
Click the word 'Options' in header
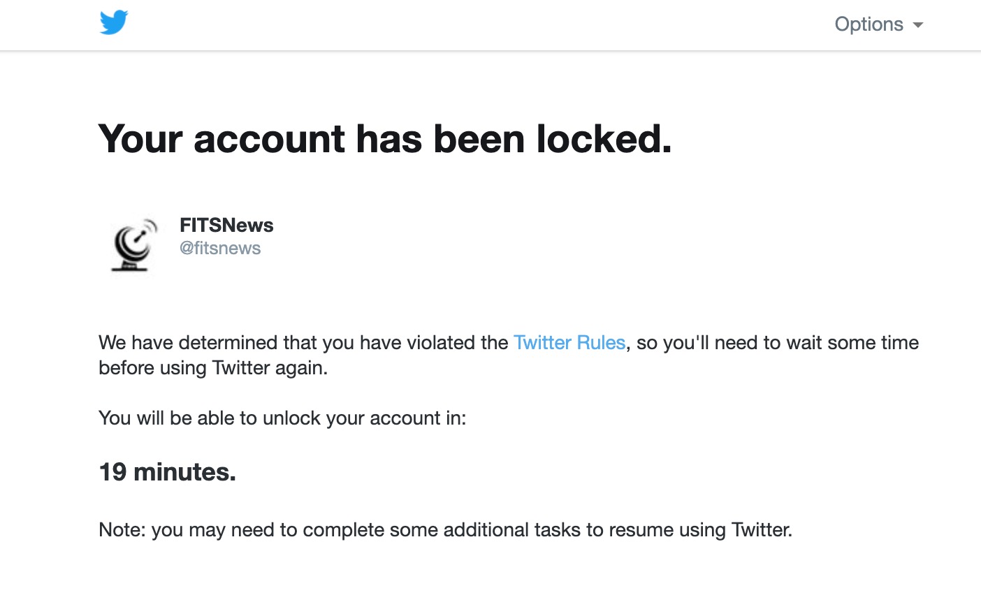point(869,24)
